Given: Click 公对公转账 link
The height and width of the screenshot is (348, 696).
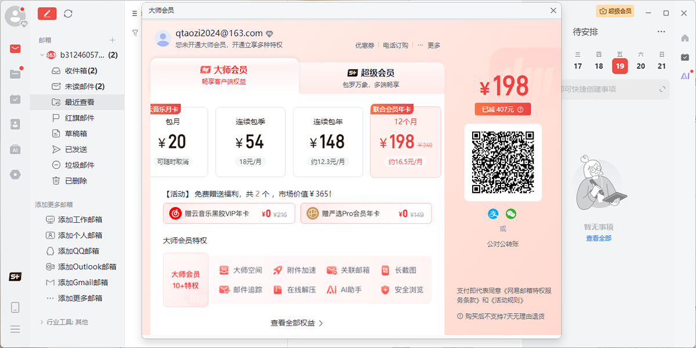Looking at the screenshot, I should pos(503,244).
